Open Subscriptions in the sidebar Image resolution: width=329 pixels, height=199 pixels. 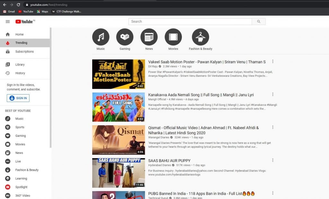click(x=25, y=52)
